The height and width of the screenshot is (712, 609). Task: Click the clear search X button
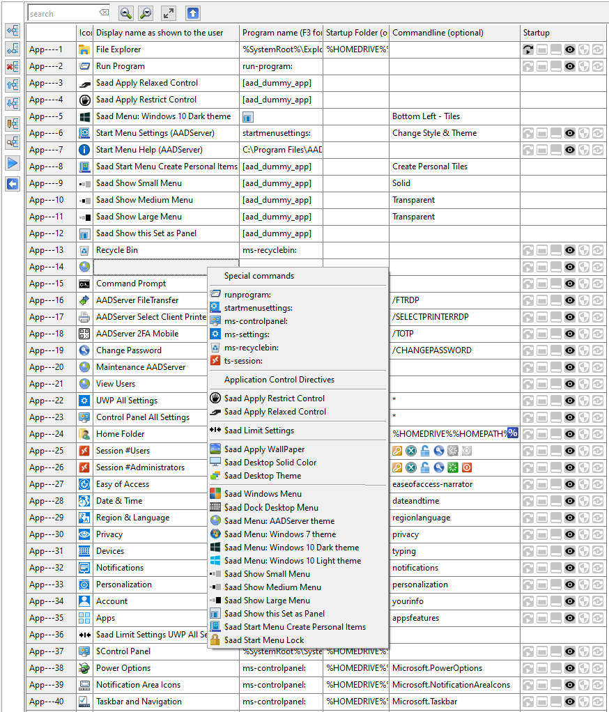click(104, 13)
